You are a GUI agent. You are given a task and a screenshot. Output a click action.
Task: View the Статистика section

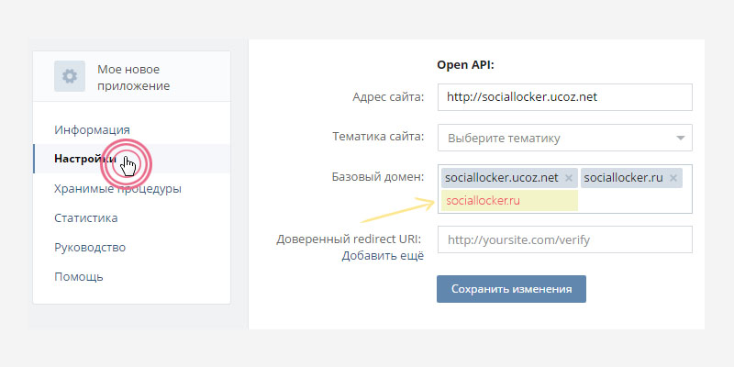pyautogui.click(x=85, y=218)
